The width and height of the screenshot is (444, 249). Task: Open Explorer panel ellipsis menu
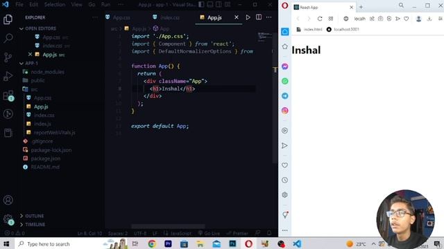[x=95, y=17]
